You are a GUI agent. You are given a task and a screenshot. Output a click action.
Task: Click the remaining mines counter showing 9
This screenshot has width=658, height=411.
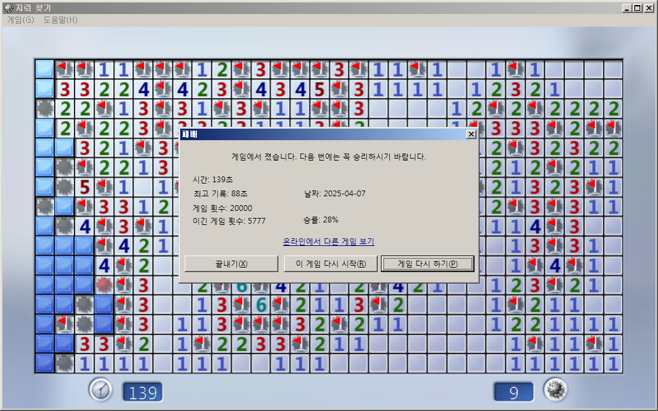click(x=513, y=392)
